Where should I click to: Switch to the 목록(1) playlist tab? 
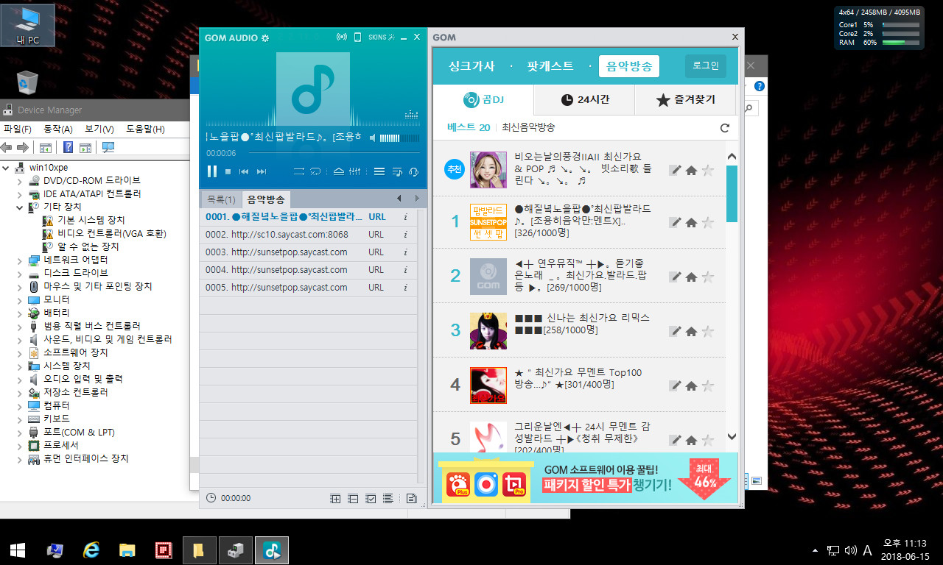221,199
